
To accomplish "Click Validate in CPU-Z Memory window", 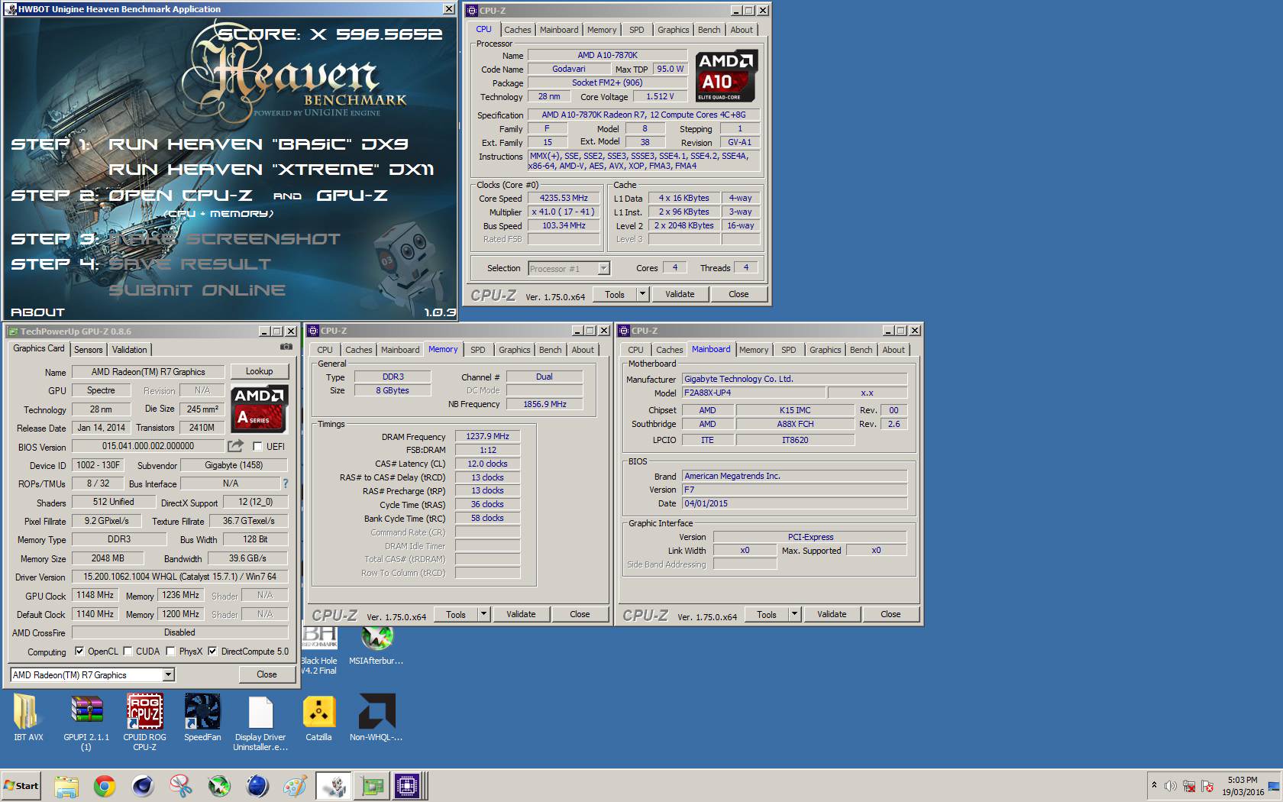I will click(x=521, y=614).
